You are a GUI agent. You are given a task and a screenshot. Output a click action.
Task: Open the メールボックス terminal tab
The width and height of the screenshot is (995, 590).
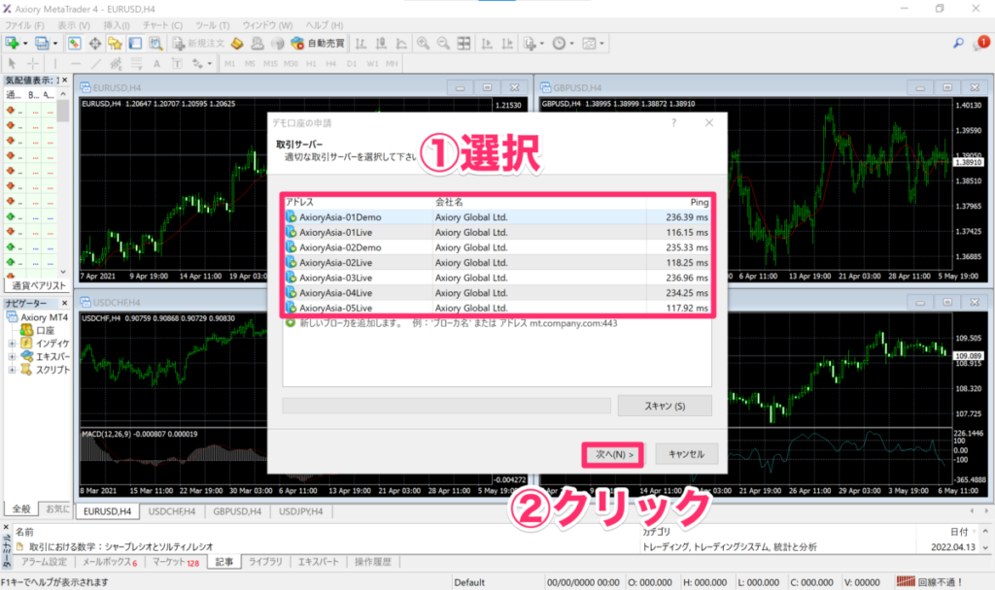tap(109, 562)
